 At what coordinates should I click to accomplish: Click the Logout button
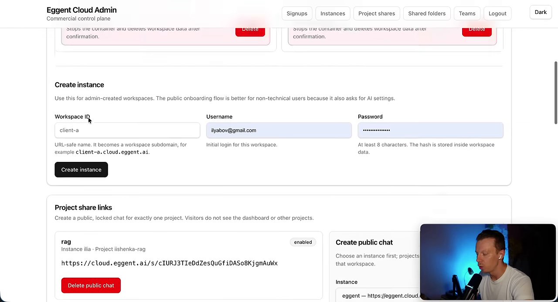(497, 13)
